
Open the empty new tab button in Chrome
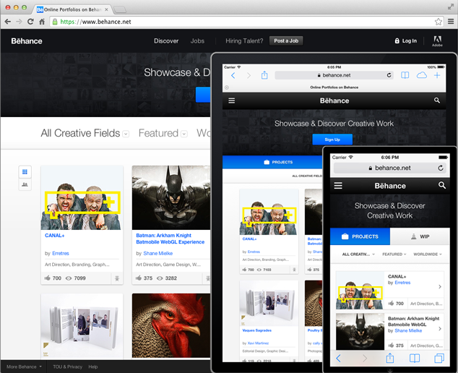[x=120, y=10]
